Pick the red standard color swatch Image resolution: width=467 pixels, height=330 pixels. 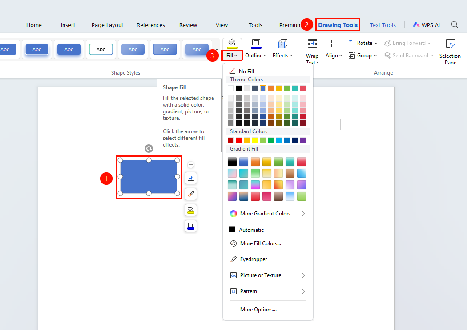tap(239, 140)
